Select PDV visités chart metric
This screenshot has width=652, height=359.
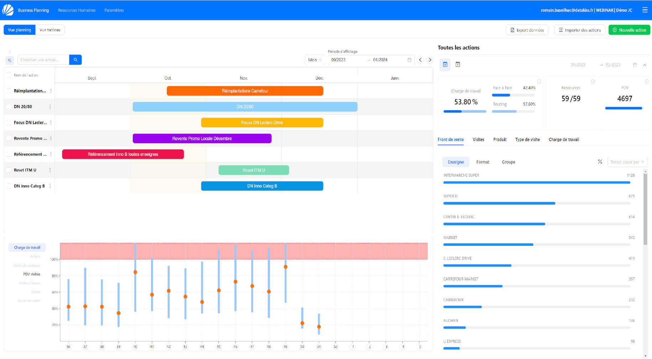click(32, 274)
